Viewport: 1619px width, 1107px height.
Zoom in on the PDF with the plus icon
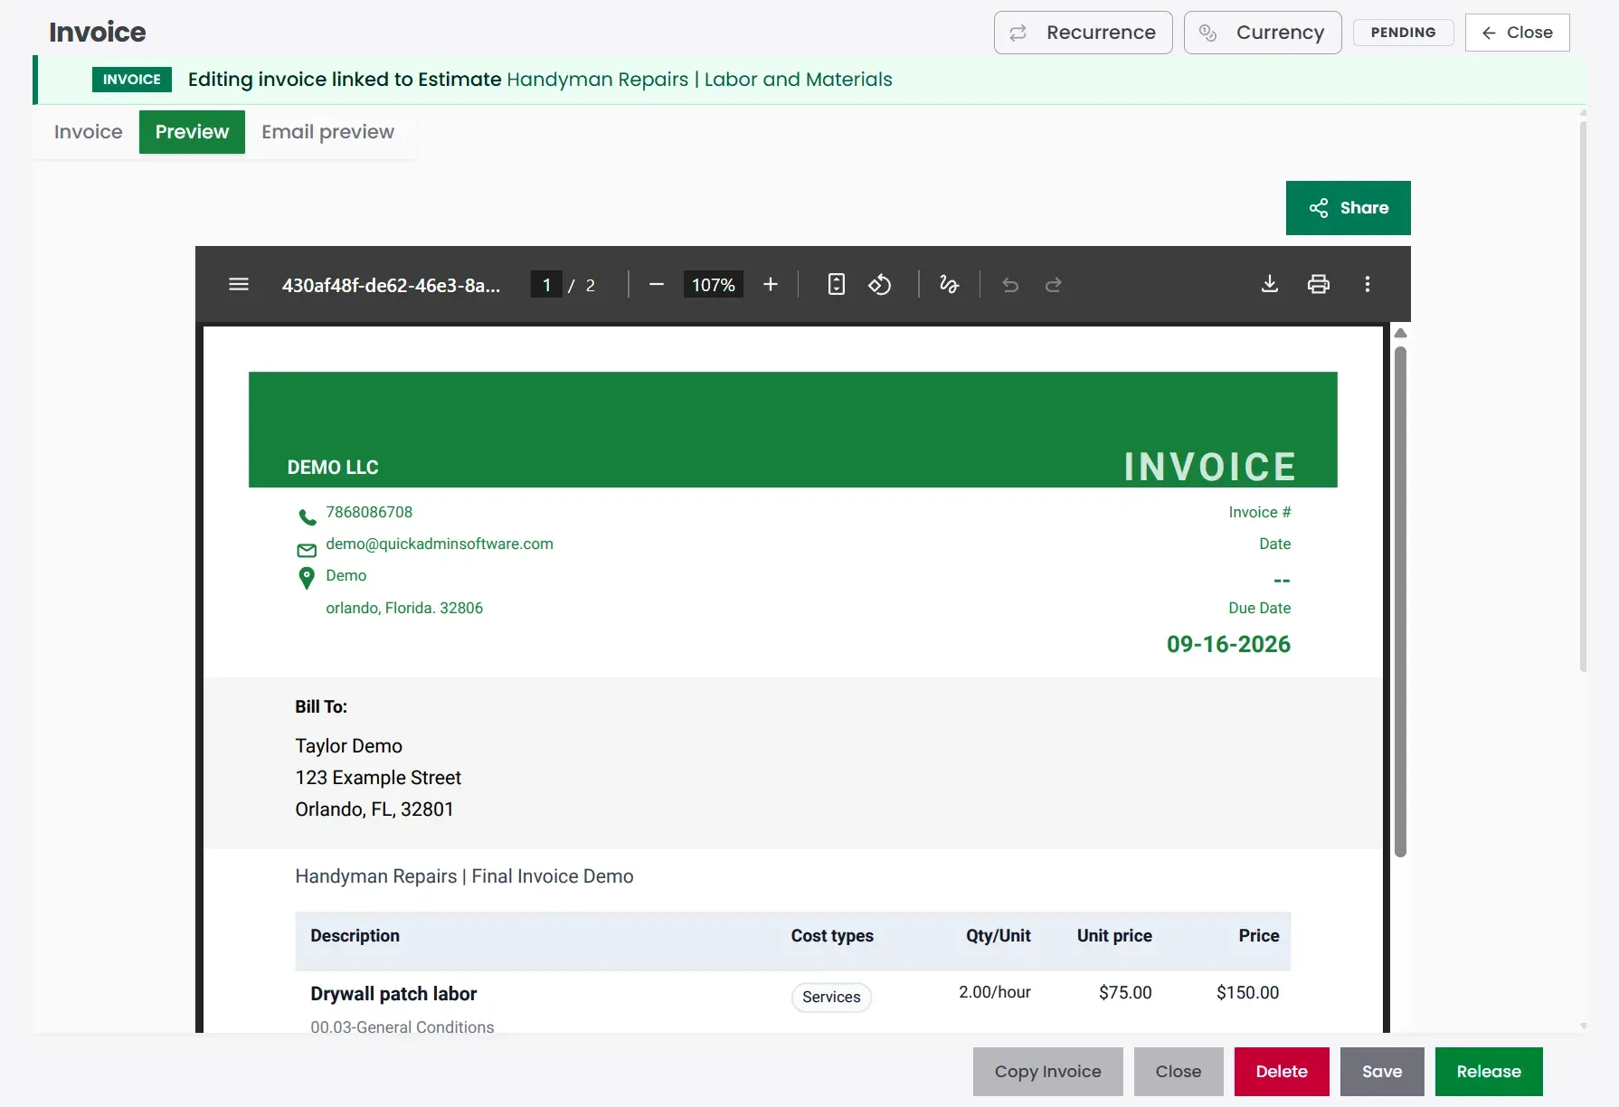click(x=771, y=285)
